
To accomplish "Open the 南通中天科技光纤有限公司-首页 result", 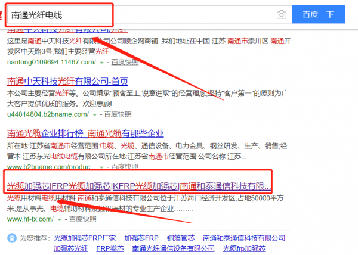I will [67, 82].
